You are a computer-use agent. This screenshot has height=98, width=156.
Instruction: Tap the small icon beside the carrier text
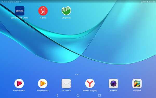[20, 2]
